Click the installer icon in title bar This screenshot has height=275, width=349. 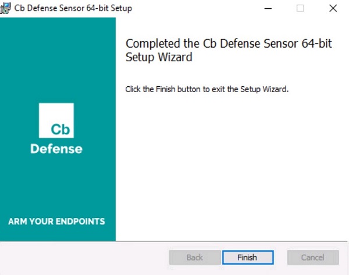point(5,8)
